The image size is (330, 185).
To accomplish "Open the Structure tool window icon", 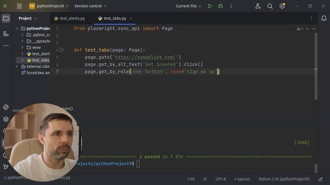I will pyautogui.click(x=6, y=33).
